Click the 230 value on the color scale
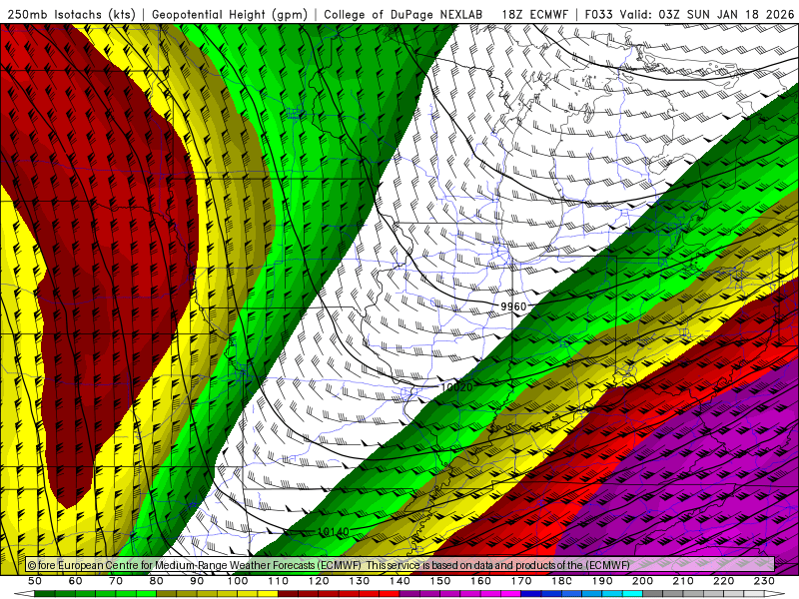The image size is (799, 599). (x=764, y=581)
